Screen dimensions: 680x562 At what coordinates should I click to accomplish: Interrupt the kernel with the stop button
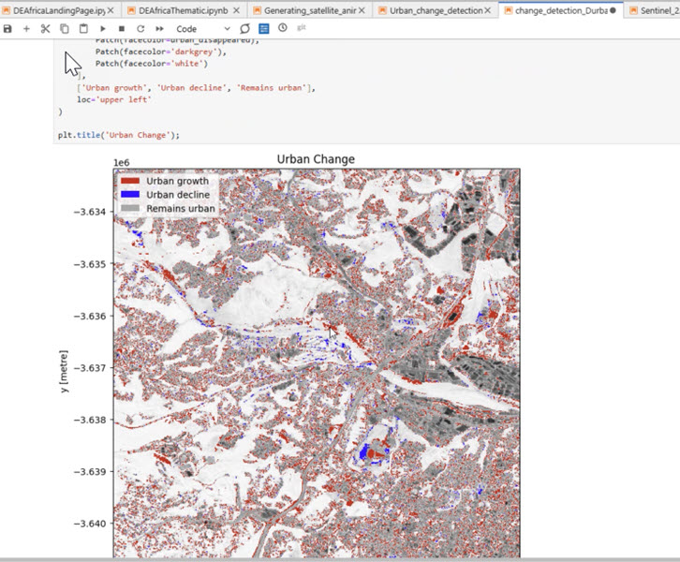(122, 29)
